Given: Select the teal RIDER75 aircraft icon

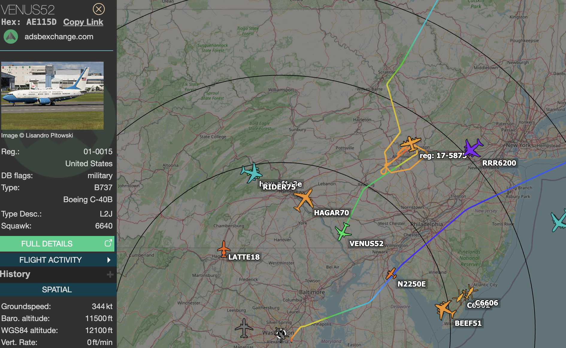Looking at the screenshot, I should pos(252,173).
